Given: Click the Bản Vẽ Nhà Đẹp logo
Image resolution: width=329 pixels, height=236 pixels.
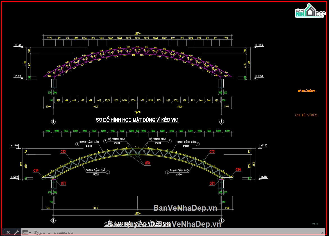Looking at the screenshot, I should coord(310,11).
